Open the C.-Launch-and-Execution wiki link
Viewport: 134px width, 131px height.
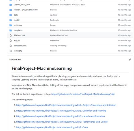click(60, 116)
